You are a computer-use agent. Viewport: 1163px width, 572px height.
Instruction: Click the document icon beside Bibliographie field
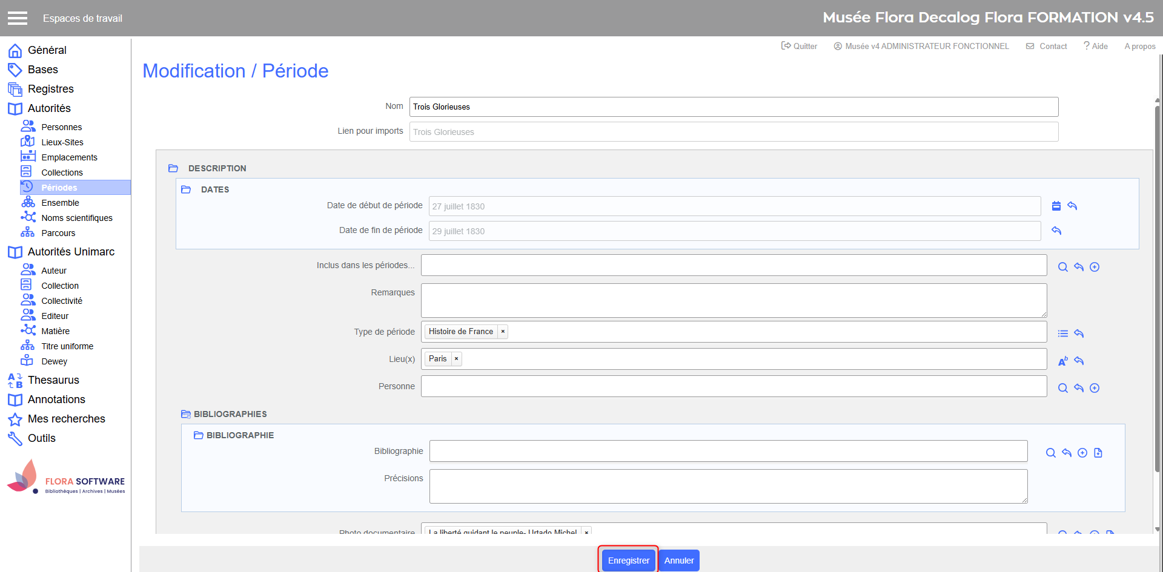point(1098,453)
